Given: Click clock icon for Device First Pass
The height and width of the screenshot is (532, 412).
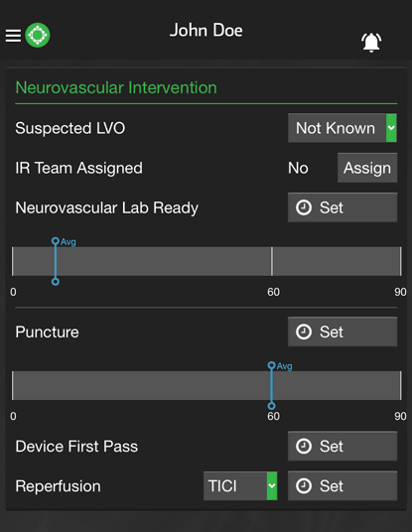Looking at the screenshot, I should 304,447.
